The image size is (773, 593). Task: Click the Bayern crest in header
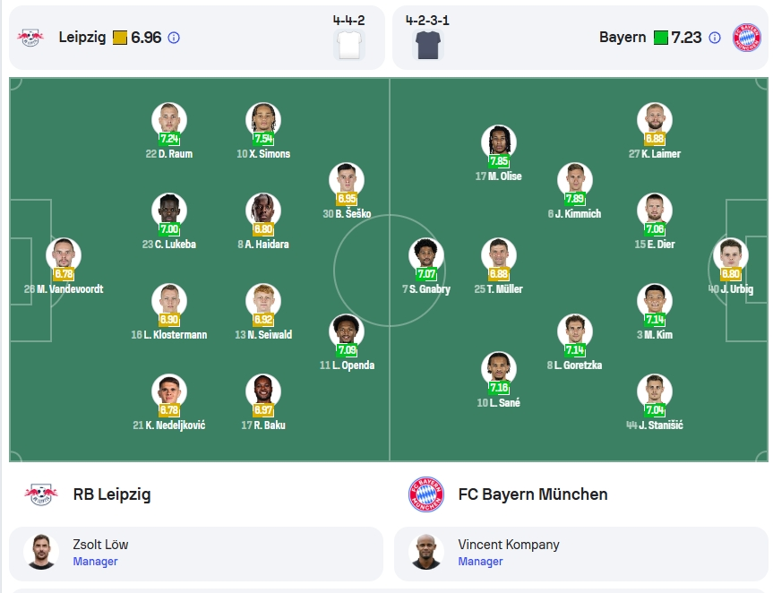(x=747, y=38)
